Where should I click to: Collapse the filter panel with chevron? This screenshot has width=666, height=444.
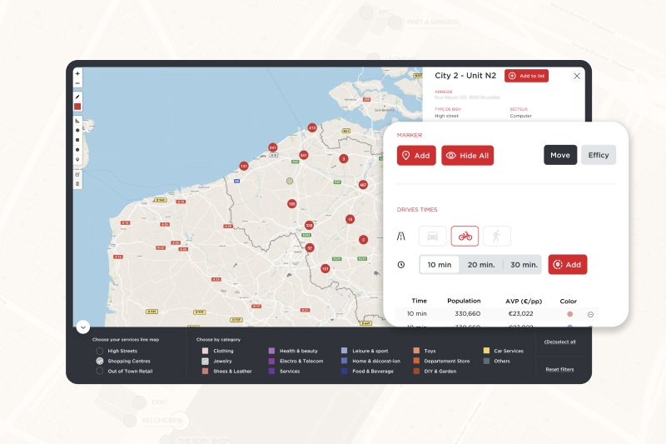coord(82,327)
